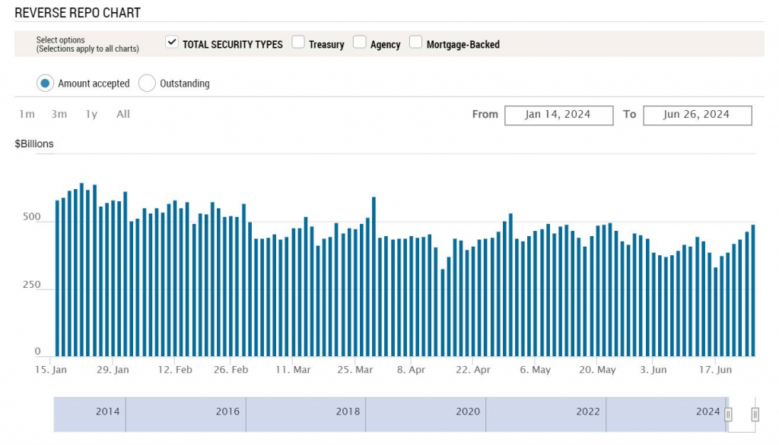Click the left navigator range handle
779x445 pixels.
pyautogui.click(x=728, y=414)
